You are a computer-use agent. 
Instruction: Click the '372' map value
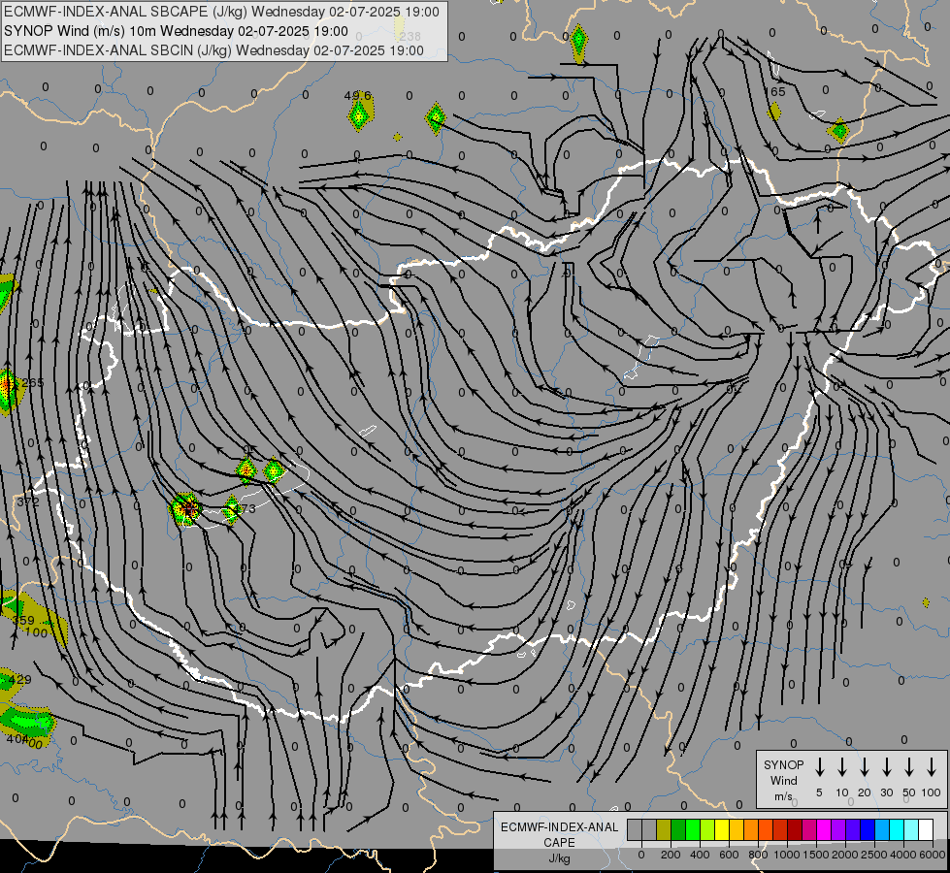click(28, 501)
